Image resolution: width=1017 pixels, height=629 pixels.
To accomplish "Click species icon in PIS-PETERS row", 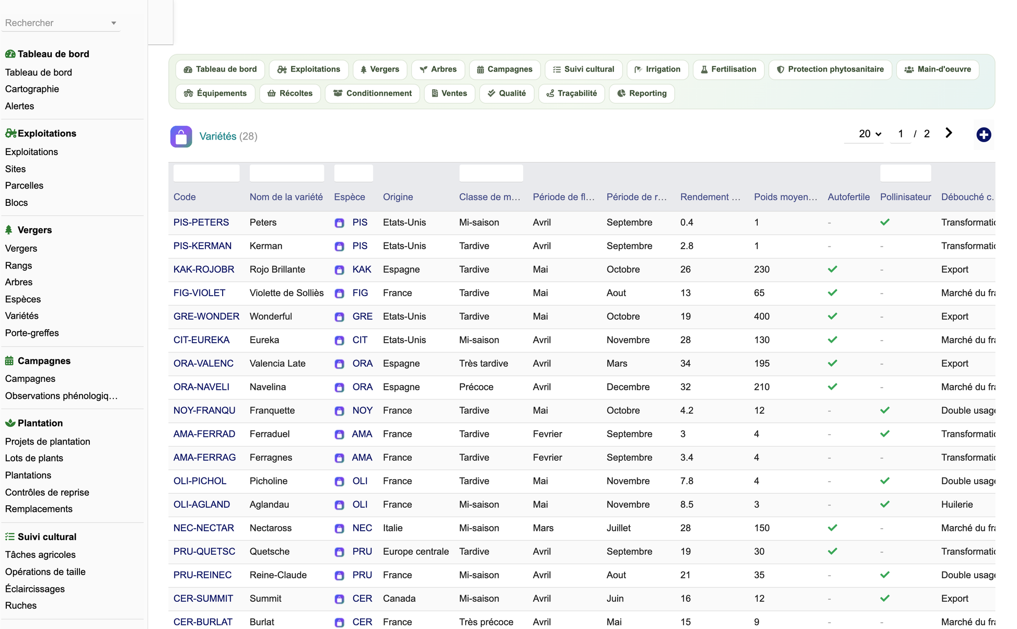I will coord(339,223).
